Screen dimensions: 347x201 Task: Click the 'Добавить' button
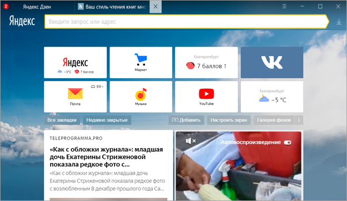coord(186,120)
